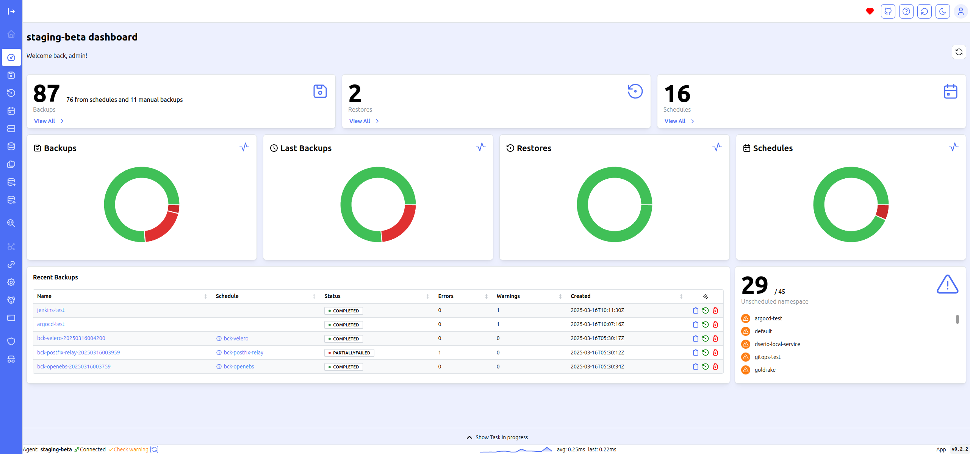
Task: Open the bck-velero schedule link
Action: [x=236, y=339]
